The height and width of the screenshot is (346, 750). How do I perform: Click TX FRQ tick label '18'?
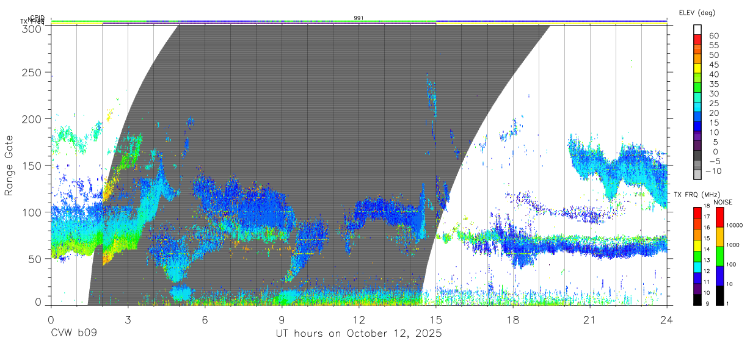coord(707,206)
